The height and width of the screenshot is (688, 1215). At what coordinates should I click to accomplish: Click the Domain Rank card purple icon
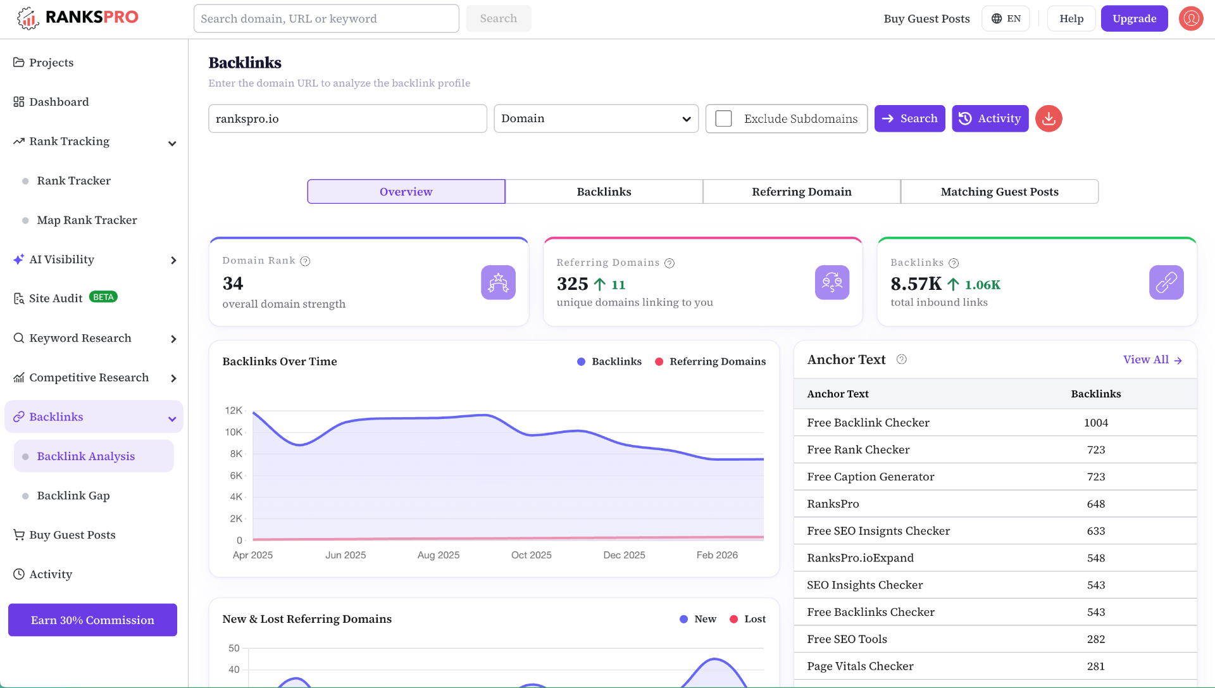coord(498,282)
